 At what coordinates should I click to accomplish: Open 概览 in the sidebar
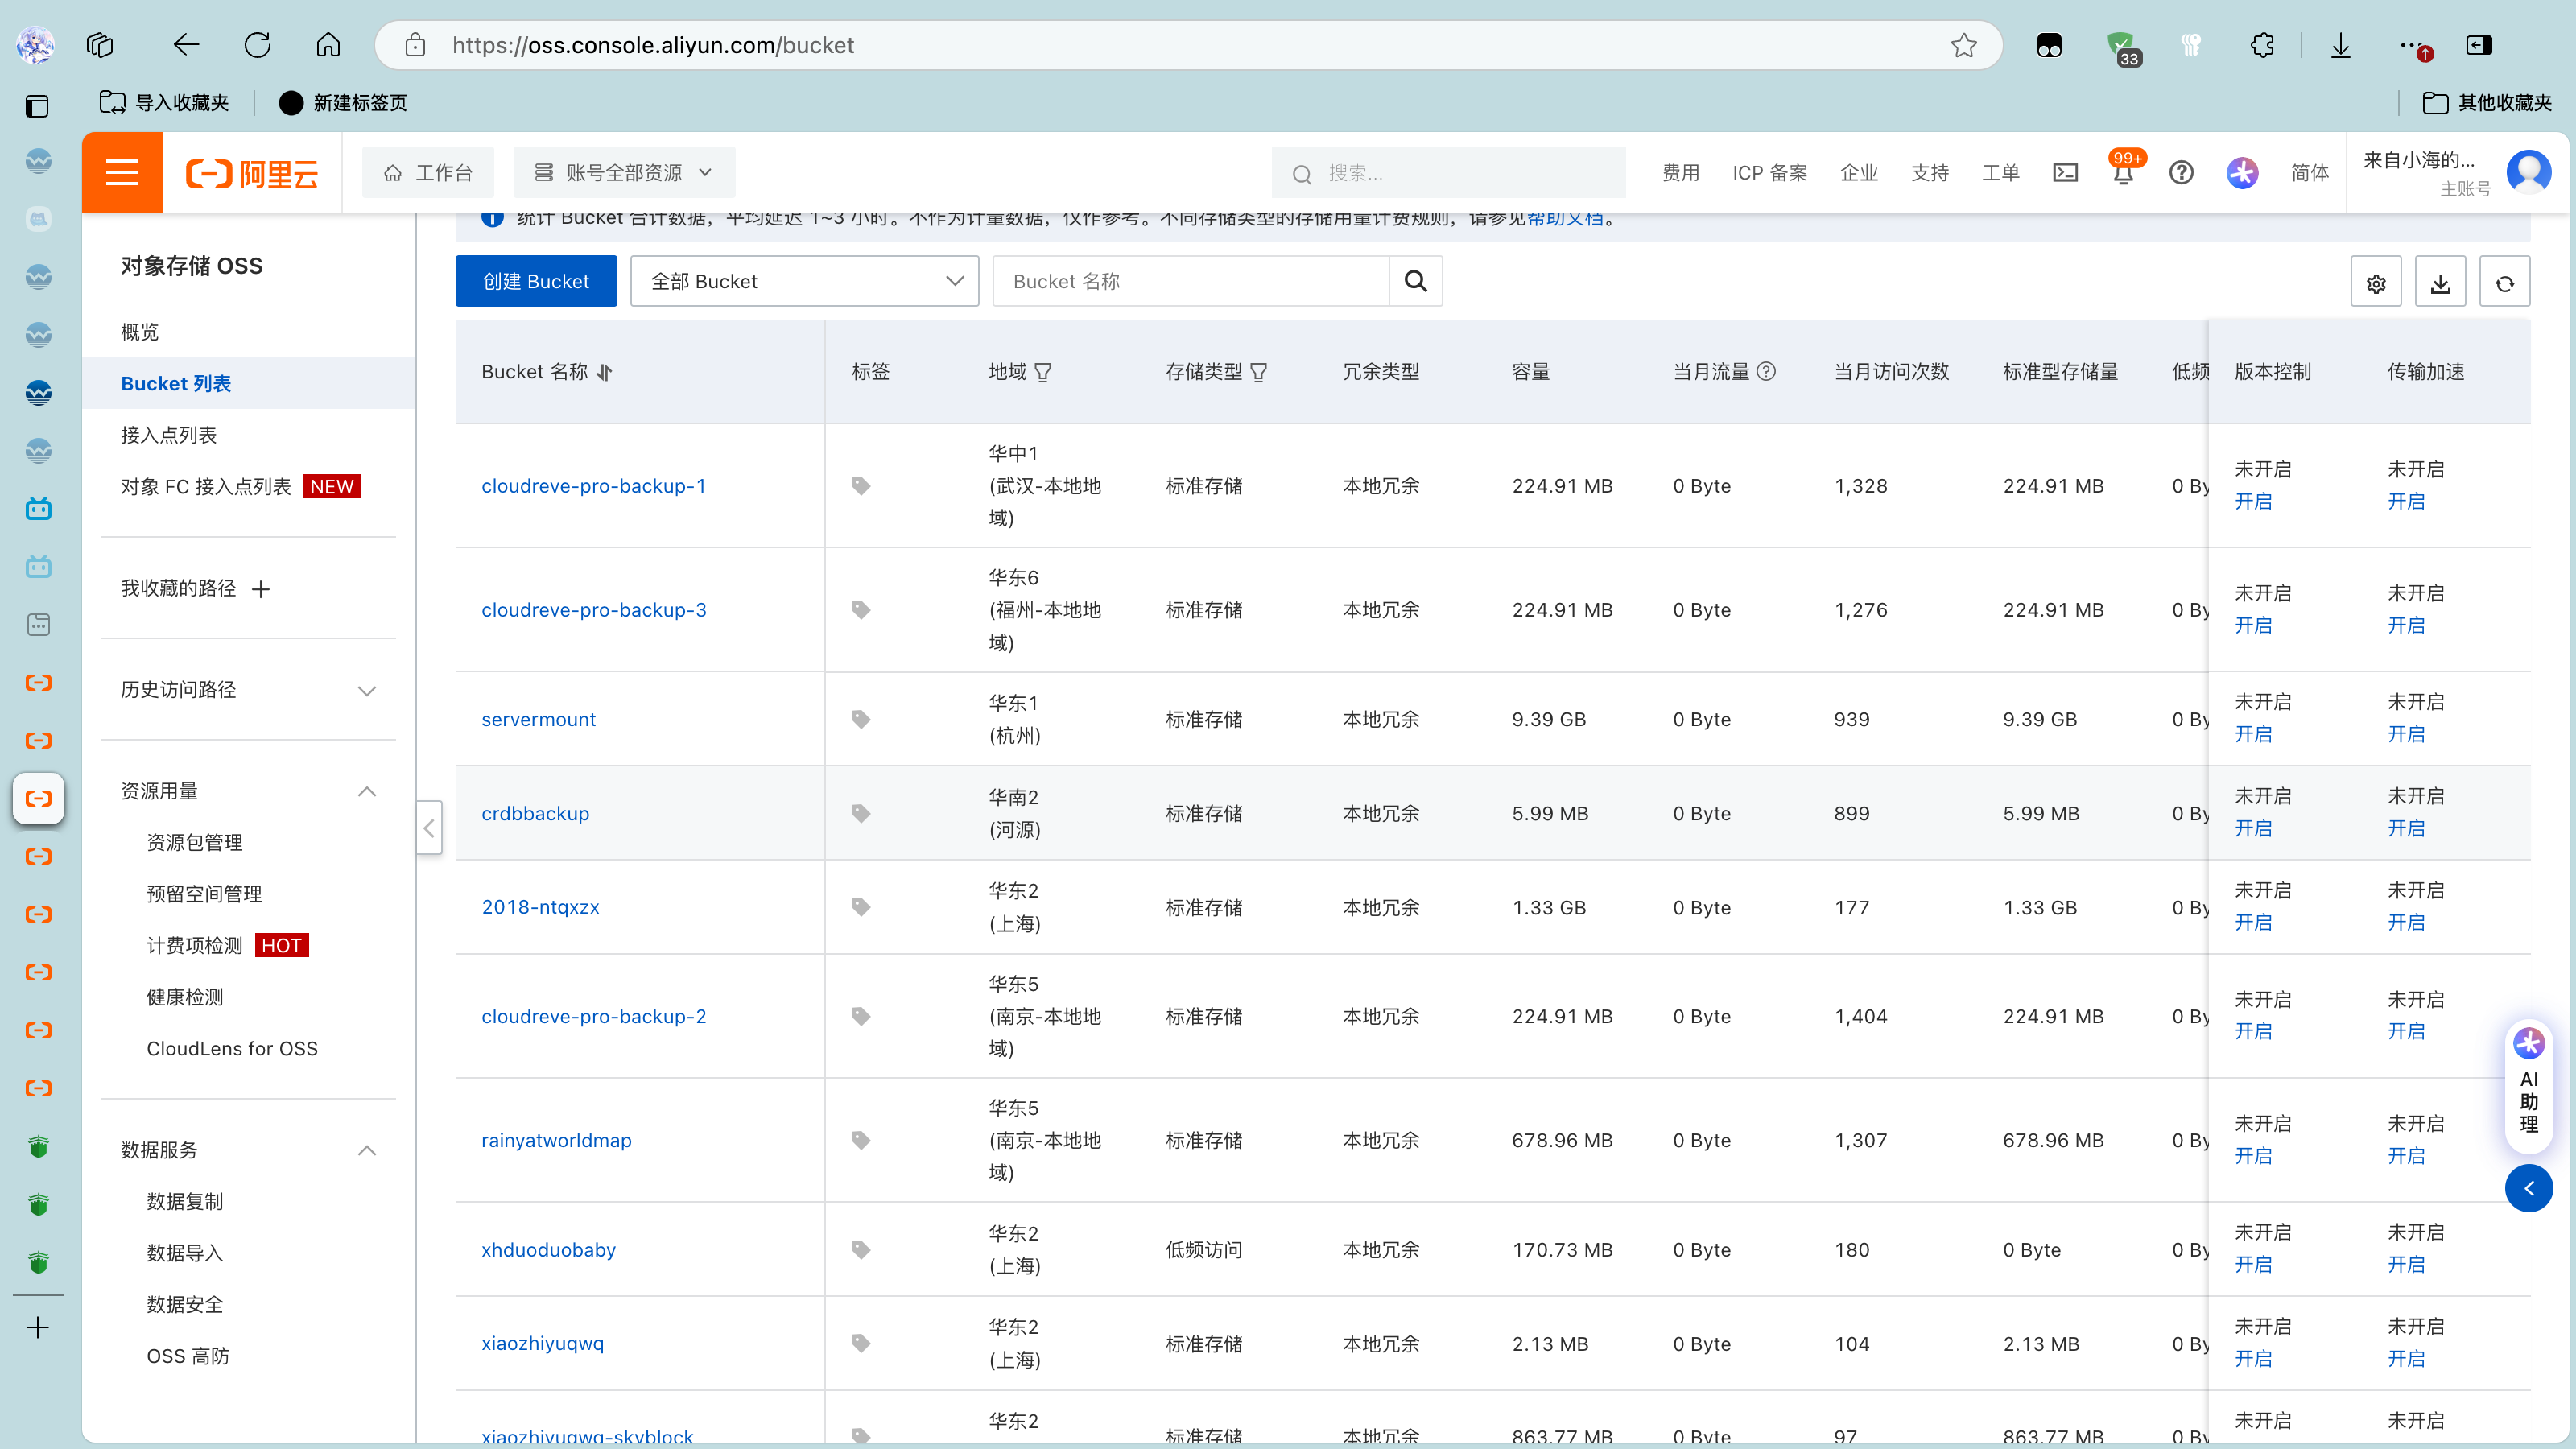pyautogui.click(x=140, y=332)
